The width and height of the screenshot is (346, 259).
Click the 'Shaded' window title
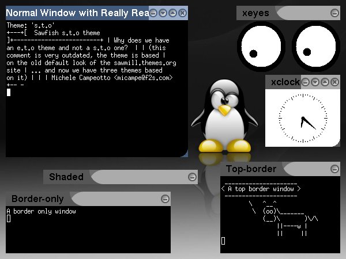pos(66,177)
